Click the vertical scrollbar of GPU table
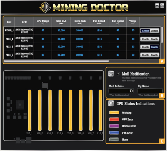This screenshot has width=167, height=151. pos(162,35)
